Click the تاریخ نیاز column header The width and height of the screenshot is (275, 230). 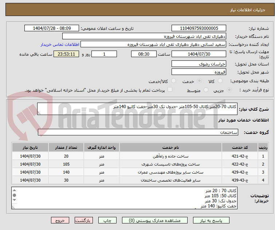point(30,147)
